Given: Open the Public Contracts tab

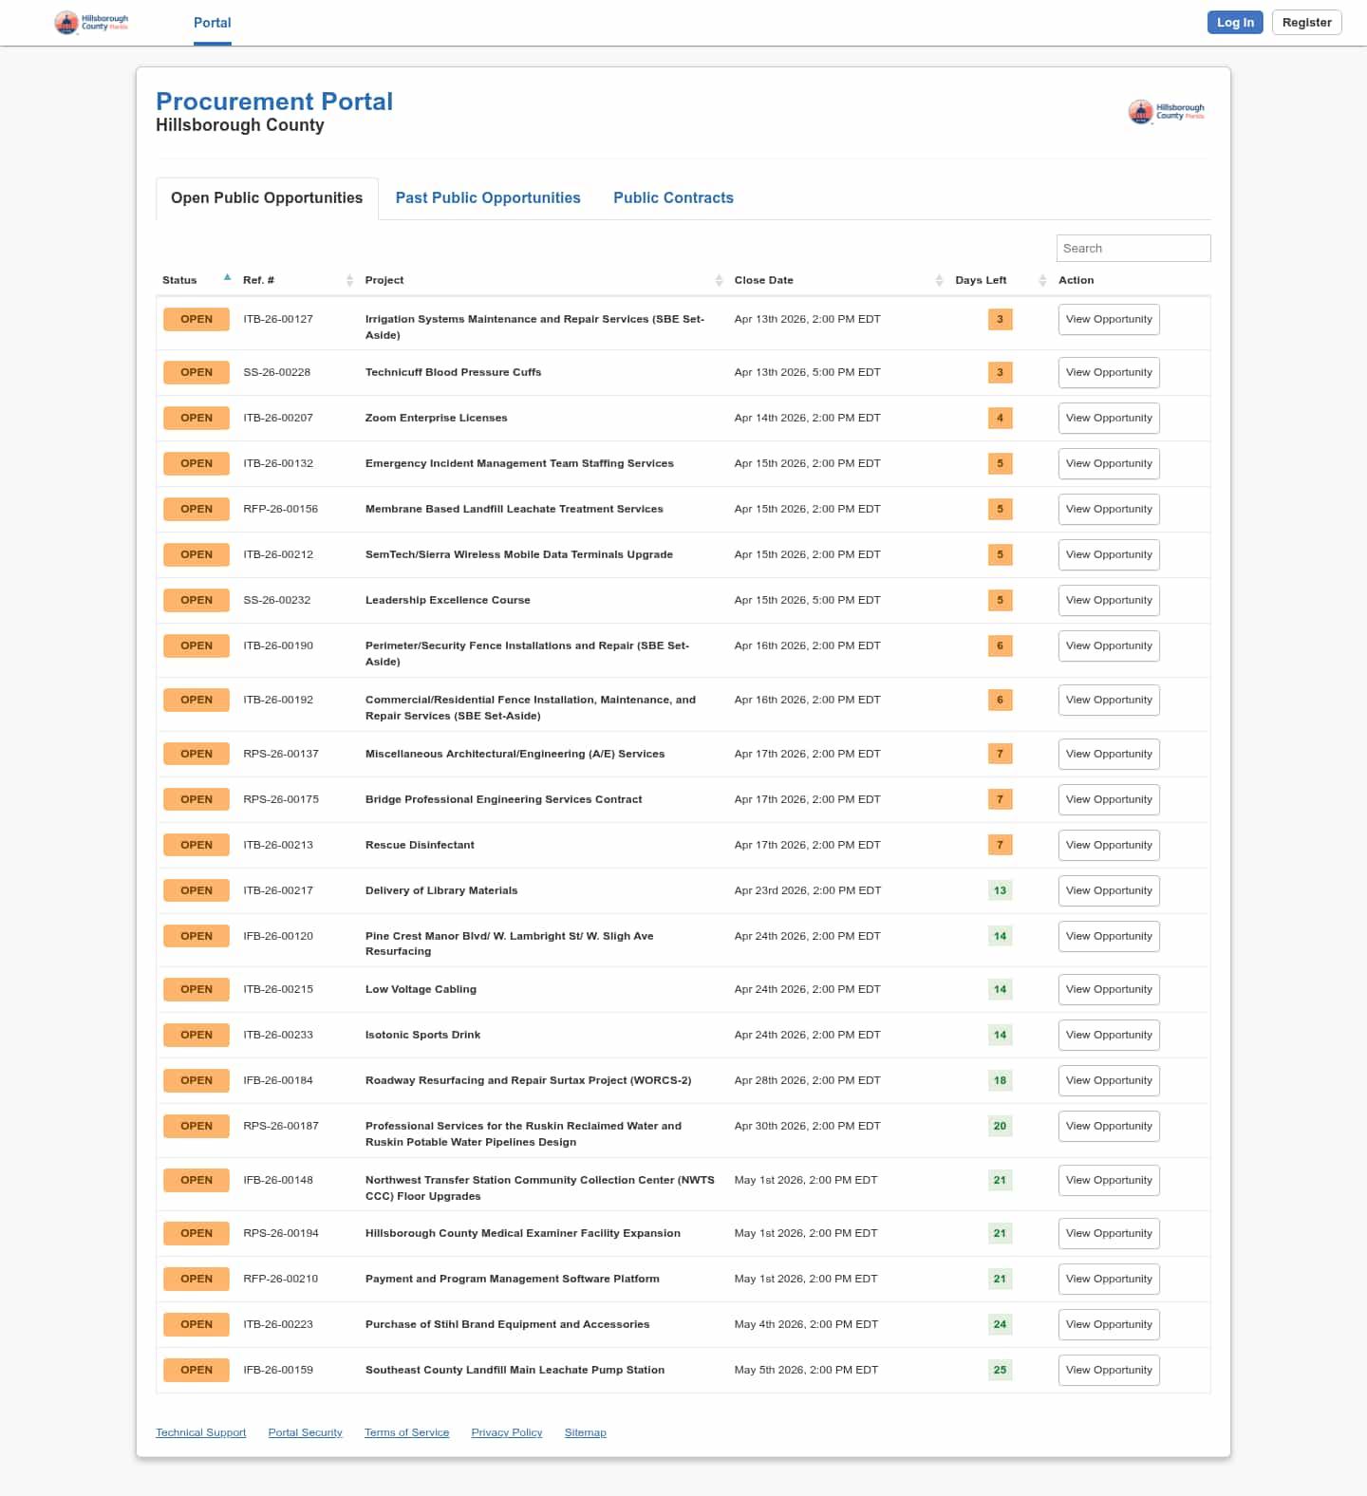Looking at the screenshot, I should tap(673, 198).
